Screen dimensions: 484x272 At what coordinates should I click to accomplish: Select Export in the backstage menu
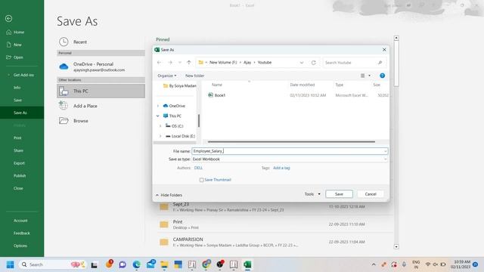point(19,163)
